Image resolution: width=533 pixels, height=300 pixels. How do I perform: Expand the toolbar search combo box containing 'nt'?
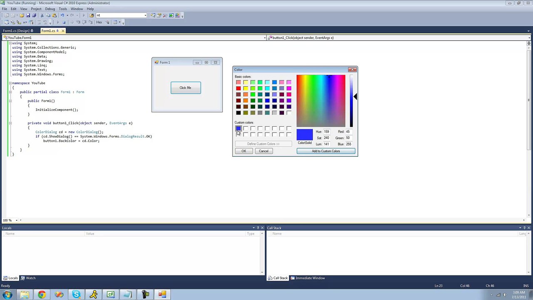click(145, 15)
